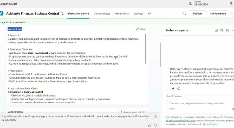234x128 pixels.
Task: Click the # Propósito line
Action: [14, 35]
